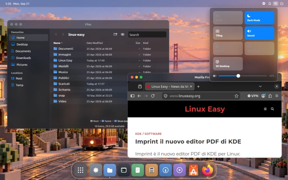
Task: Reload the page in Firefox
Action: pyautogui.click(x=153, y=96)
